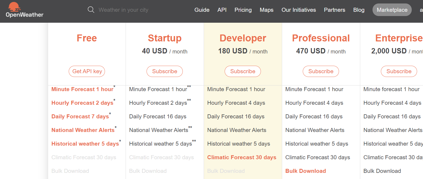Navigate to Maps
Viewport: 423px width, 179px height.
click(267, 10)
